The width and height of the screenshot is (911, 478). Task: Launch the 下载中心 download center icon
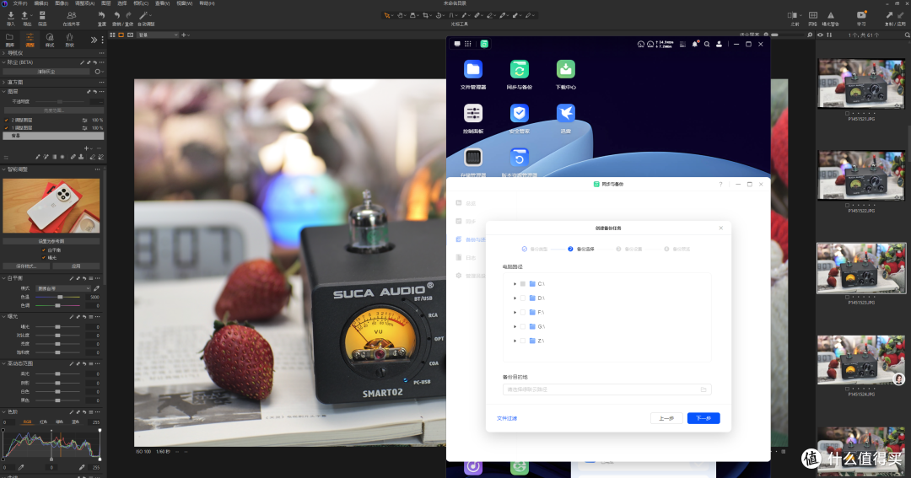pyautogui.click(x=565, y=70)
